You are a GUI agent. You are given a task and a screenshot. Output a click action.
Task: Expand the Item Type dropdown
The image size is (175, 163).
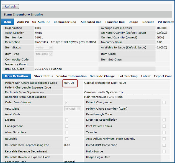(x=44, y=54)
